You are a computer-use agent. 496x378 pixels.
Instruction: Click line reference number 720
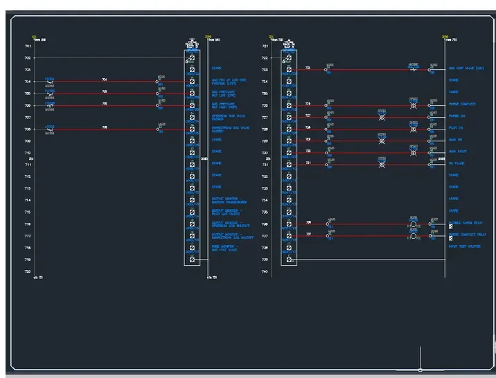(x=28, y=271)
